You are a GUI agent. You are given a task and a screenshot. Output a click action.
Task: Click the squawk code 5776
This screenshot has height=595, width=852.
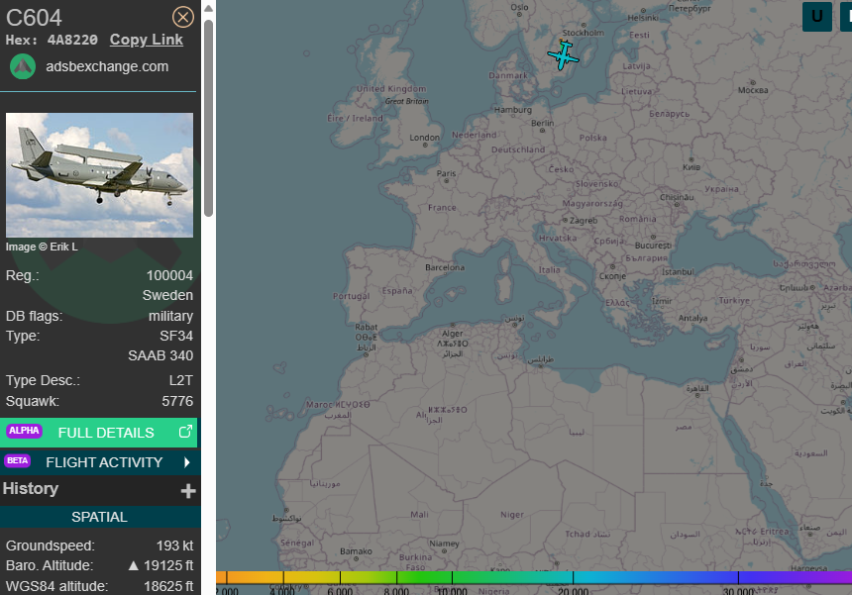(x=177, y=401)
